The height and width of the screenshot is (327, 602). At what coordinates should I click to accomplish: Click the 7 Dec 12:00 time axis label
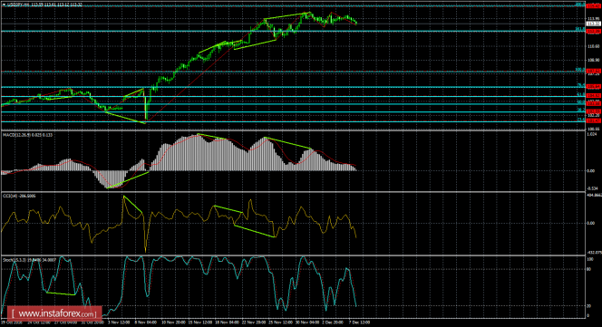(359, 322)
